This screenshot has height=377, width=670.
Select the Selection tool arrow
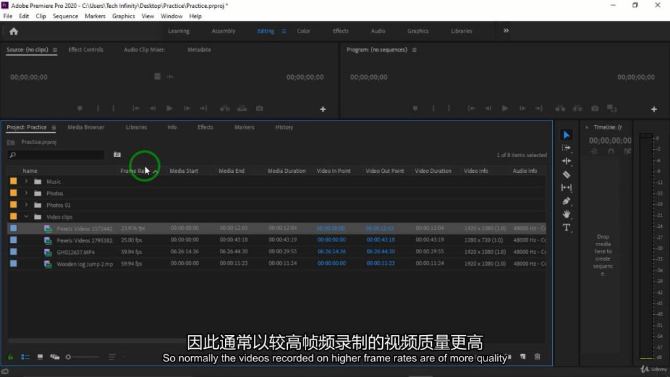[x=566, y=135]
